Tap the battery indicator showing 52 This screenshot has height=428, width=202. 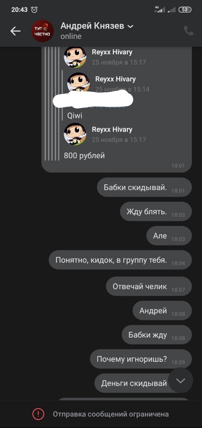[x=185, y=10]
